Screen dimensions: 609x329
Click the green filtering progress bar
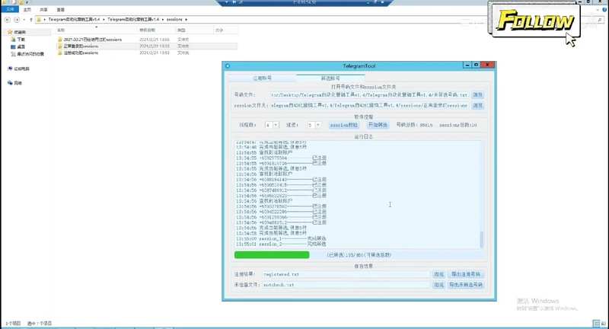(x=272, y=255)
